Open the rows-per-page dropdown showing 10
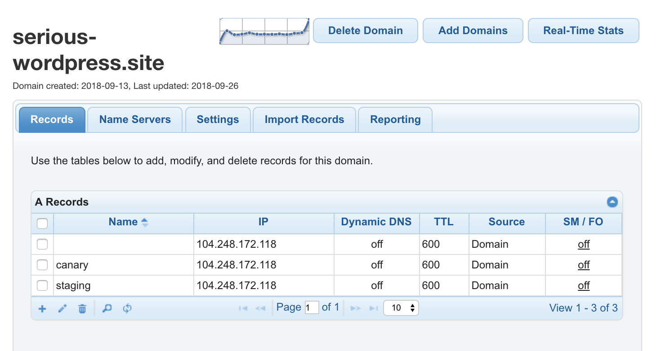The image size is (661, 351). tap(401, 308)
